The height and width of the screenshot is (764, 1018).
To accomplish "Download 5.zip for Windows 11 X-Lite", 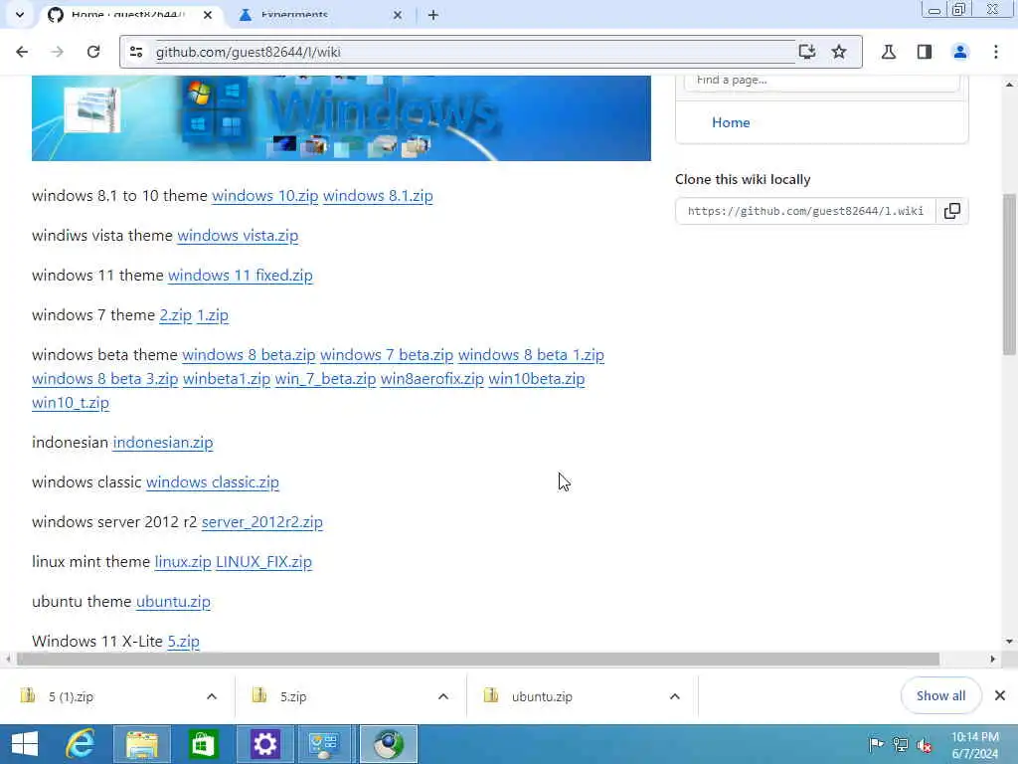I will (x=183, y=642).
